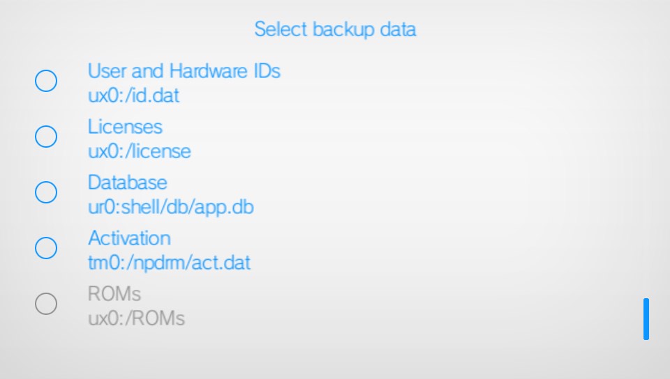
Task: Select the Database label text
Action: [128, 183]
